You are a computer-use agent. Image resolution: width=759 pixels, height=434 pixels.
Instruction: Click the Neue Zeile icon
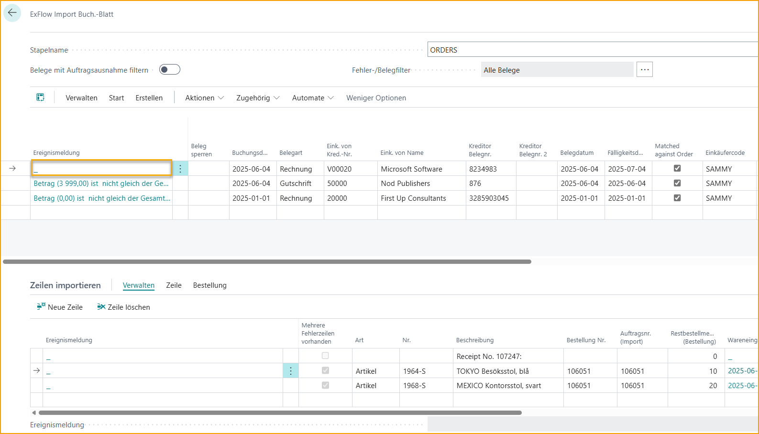(41, 307)
